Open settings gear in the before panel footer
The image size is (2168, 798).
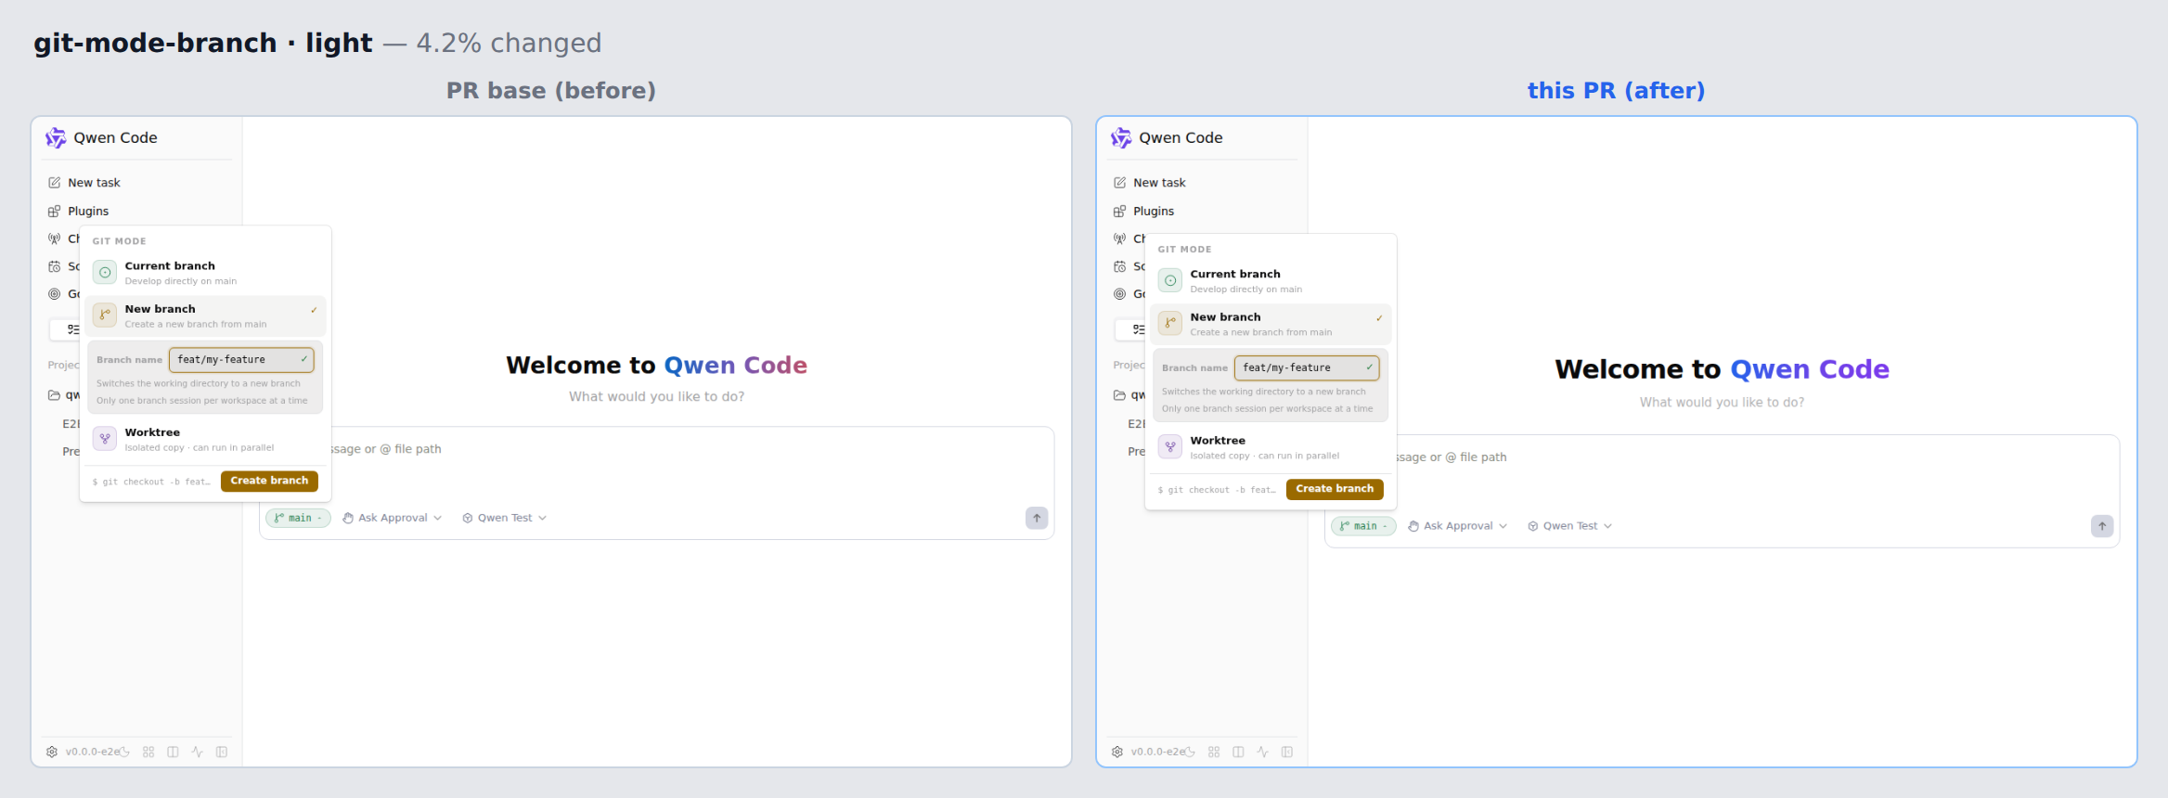(52, 752)
